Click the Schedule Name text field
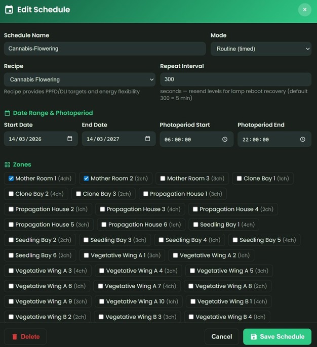317x347 pixels. pyautogui.click(x=104, y=49)
